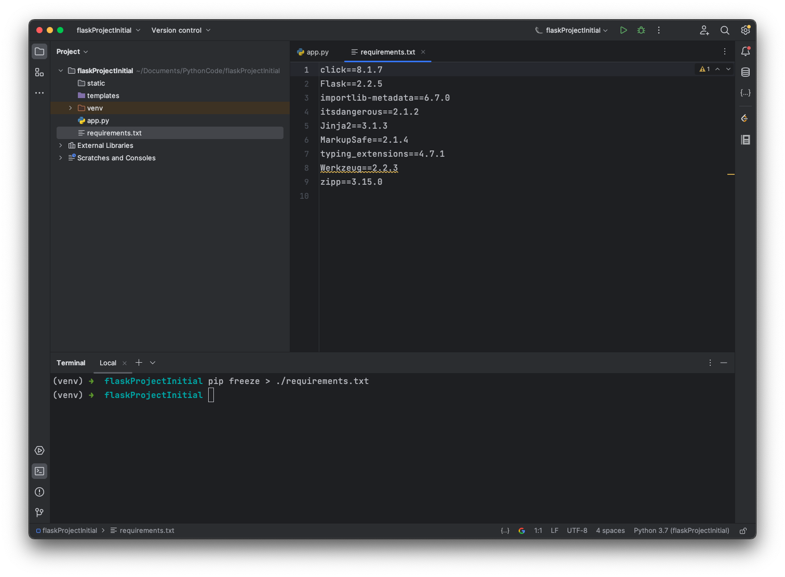Toggle the read-only lock for this file
The image size is (785, 577).
coord(743,531)
